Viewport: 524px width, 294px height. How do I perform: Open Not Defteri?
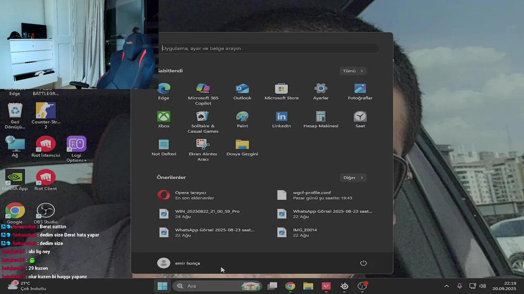[164, 147]
